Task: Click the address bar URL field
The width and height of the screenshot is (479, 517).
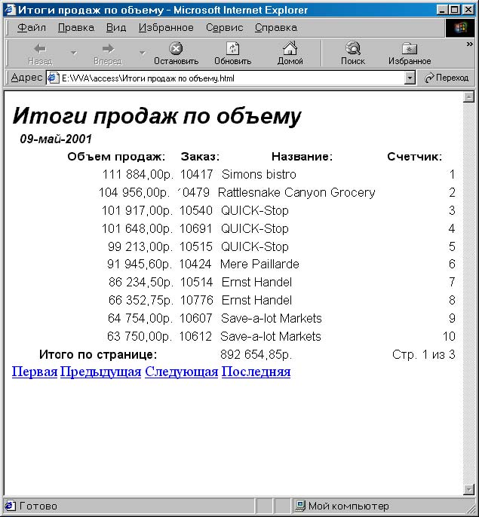Action: 226,78
